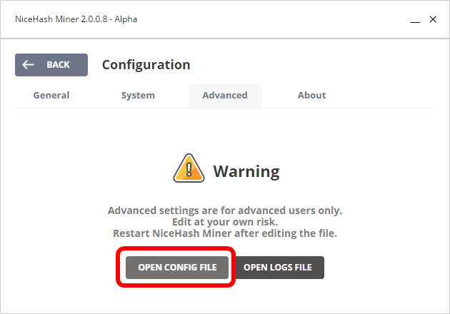Click the OPEN CONFIG FILE button
The height and width of the screenshot is (314, 450).
[177, 268]
